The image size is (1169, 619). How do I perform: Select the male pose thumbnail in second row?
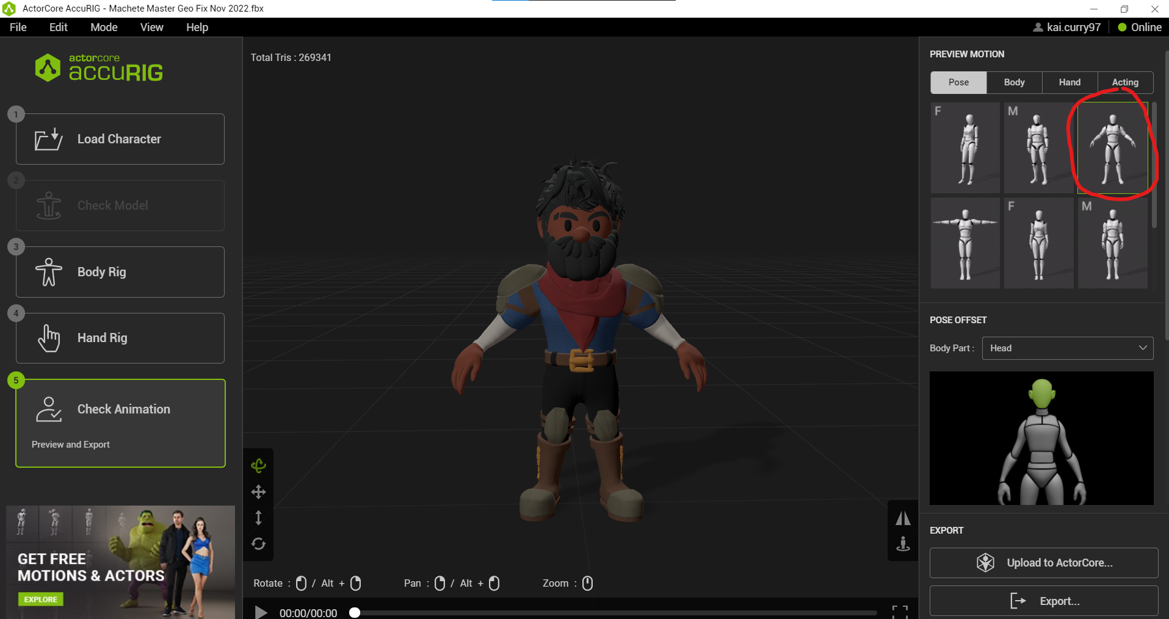pyautogui.click(x=1113, y=243)
